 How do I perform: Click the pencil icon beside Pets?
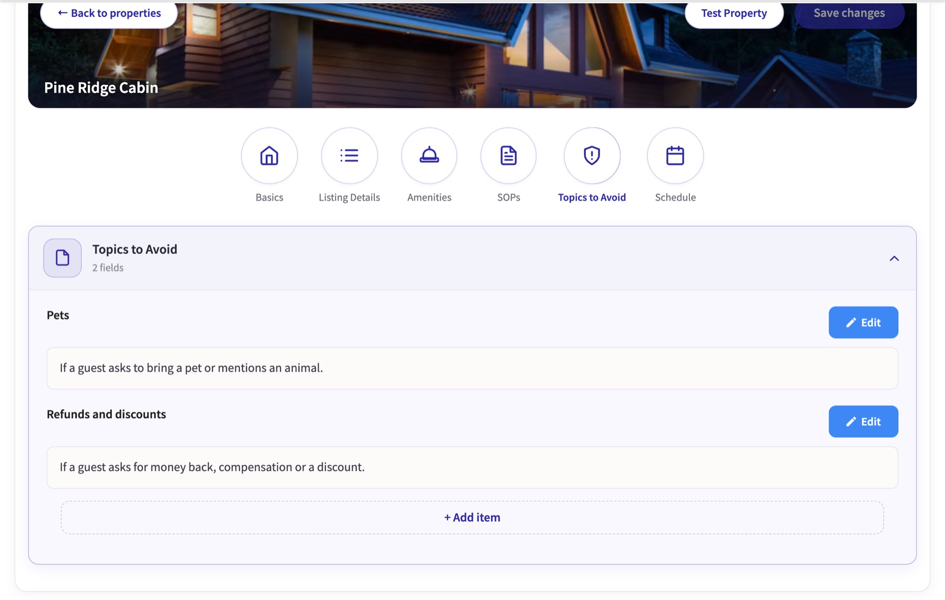[851, 323]
